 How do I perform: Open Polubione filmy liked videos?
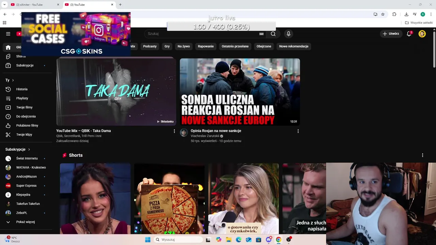(27, 126)
